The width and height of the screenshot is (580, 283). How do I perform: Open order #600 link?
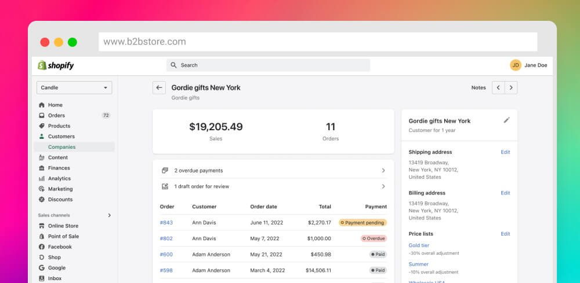point(166,254)
